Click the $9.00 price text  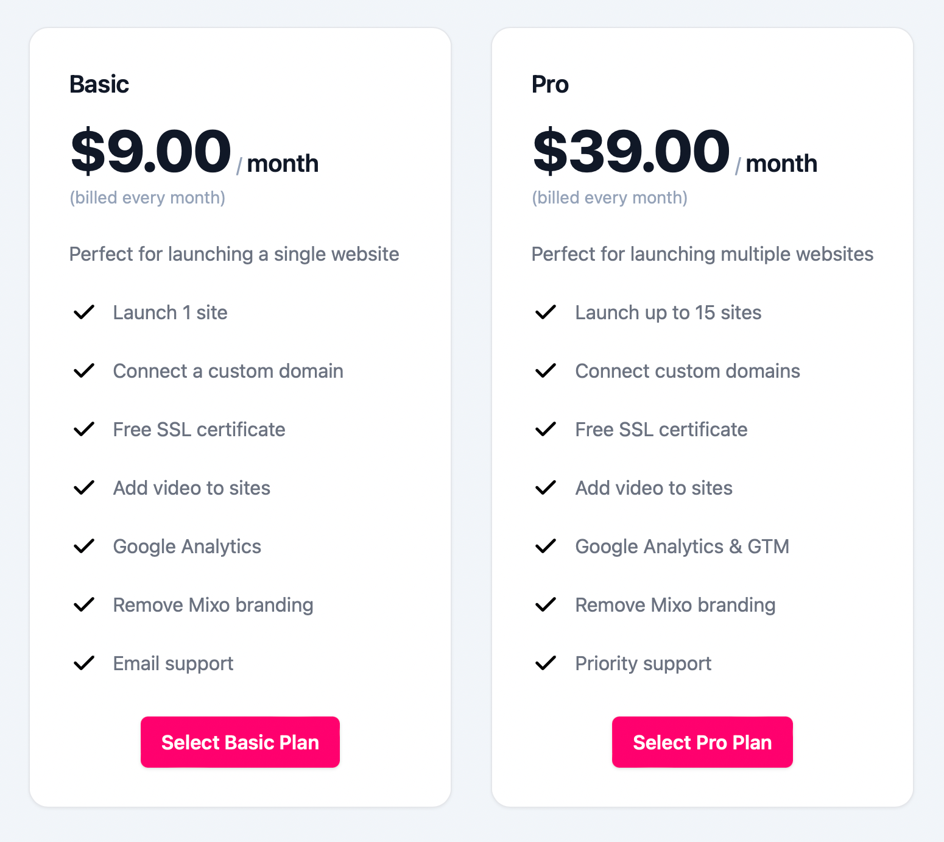[151, 150]
